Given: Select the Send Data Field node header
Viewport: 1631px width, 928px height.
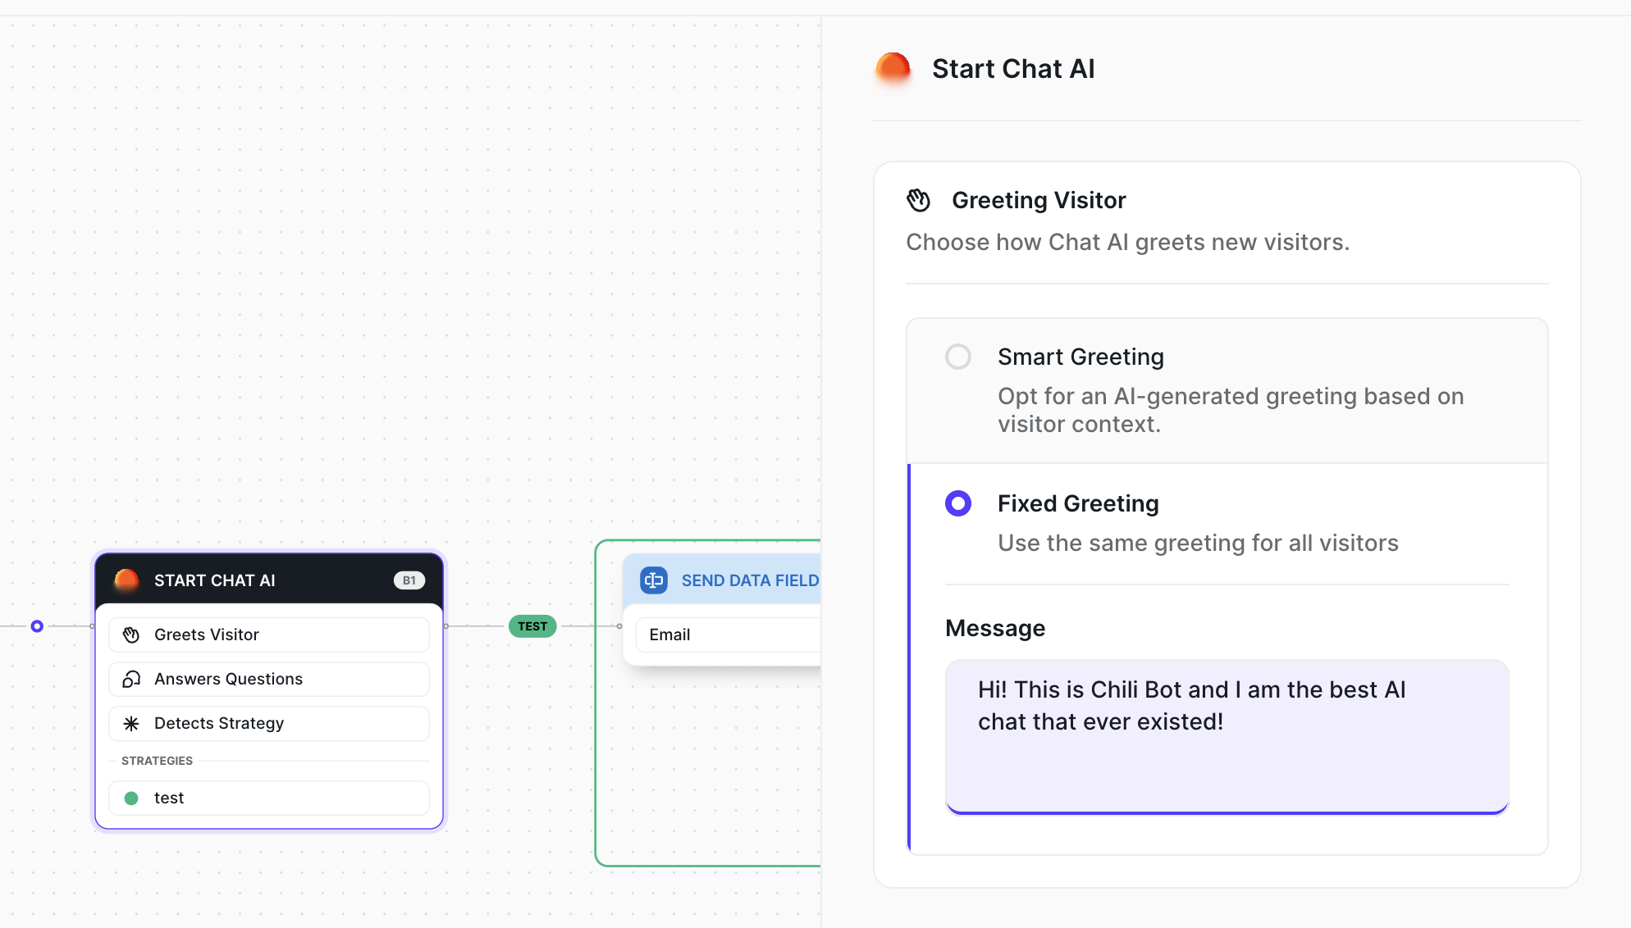Looking at the screenshot, I should 738,580.
